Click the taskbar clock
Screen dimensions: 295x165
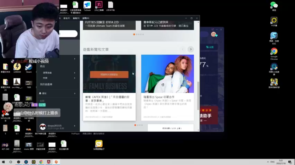pyautogui.click(x=281, y=162)
